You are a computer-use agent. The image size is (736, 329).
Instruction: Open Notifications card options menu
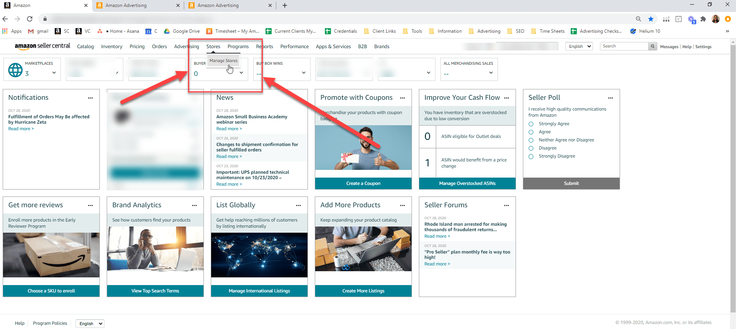click(x=90, y=98)
